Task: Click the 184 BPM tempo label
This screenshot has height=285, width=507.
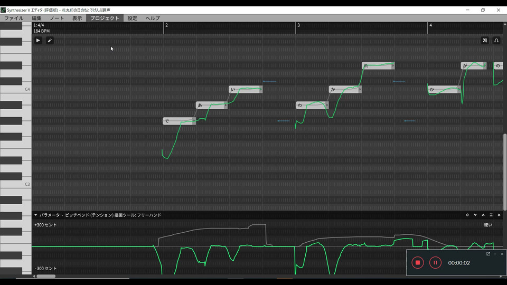Action: coord(41,31)
